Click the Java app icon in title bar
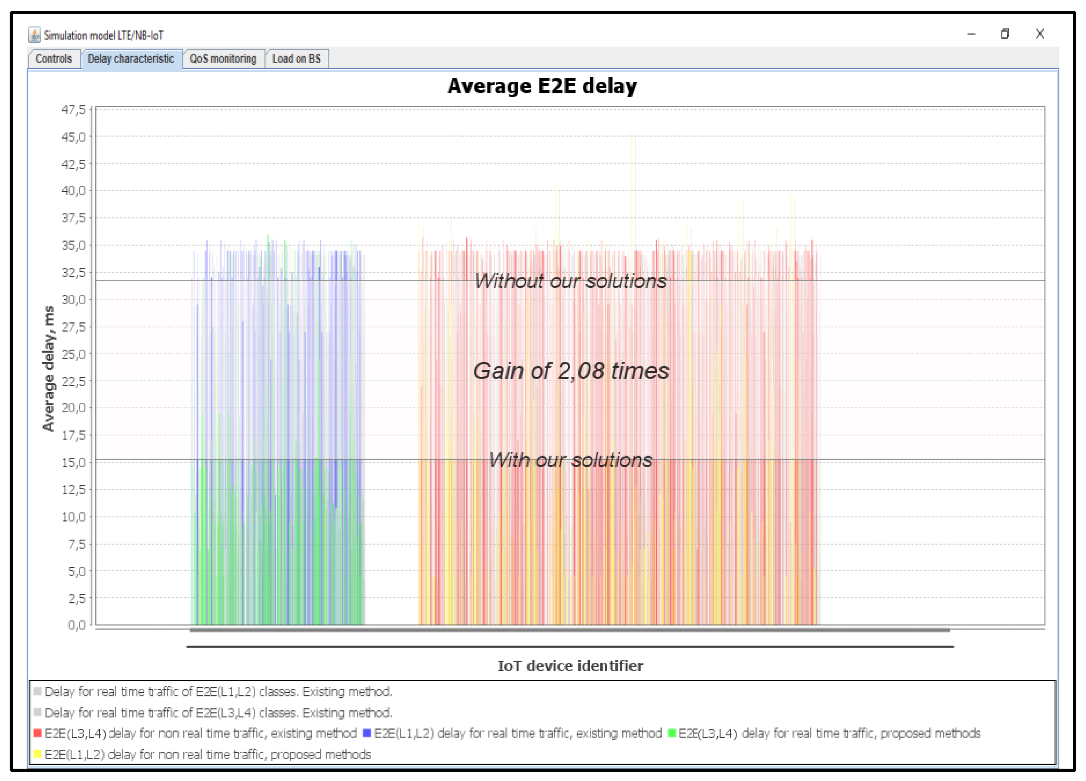This screenshot has width=1086, height=781. click(34, 34)
